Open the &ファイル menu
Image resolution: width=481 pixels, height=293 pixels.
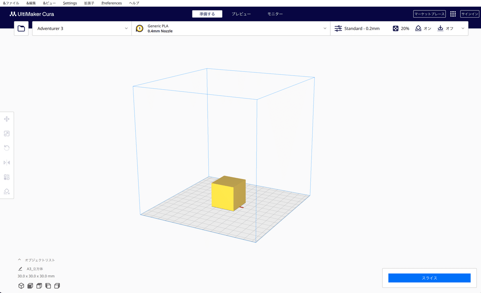pyautogui.click(x=11, y=3)
